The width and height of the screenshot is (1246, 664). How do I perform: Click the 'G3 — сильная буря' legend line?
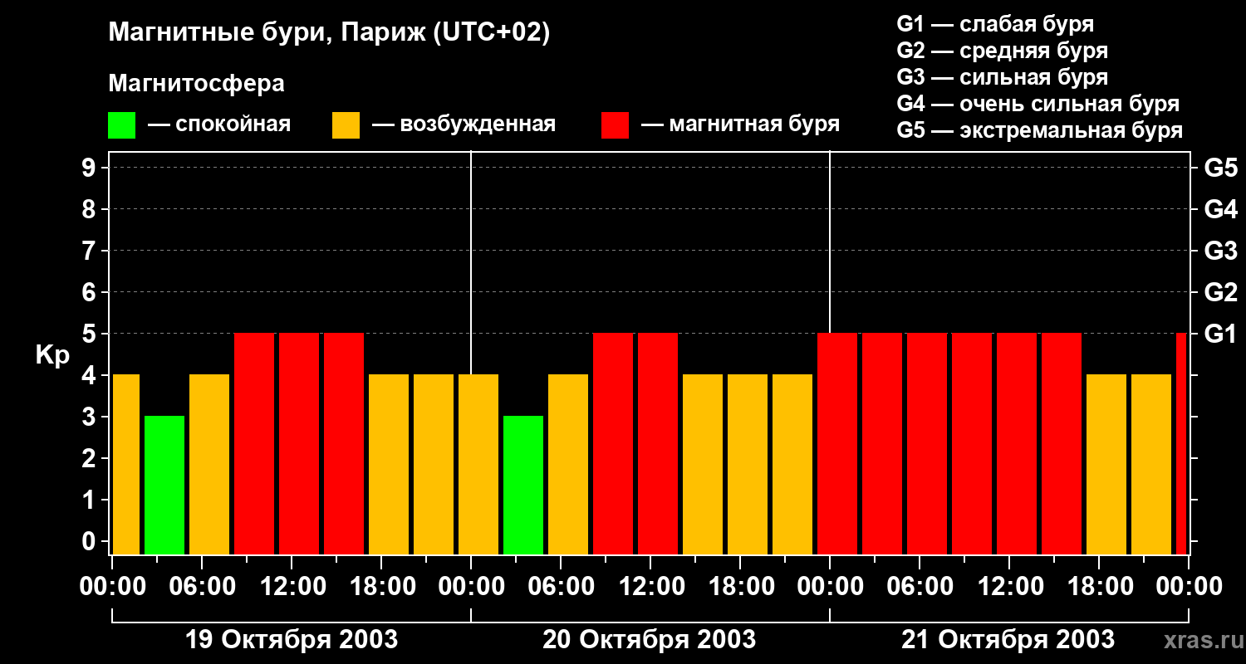pos(1002,77)
